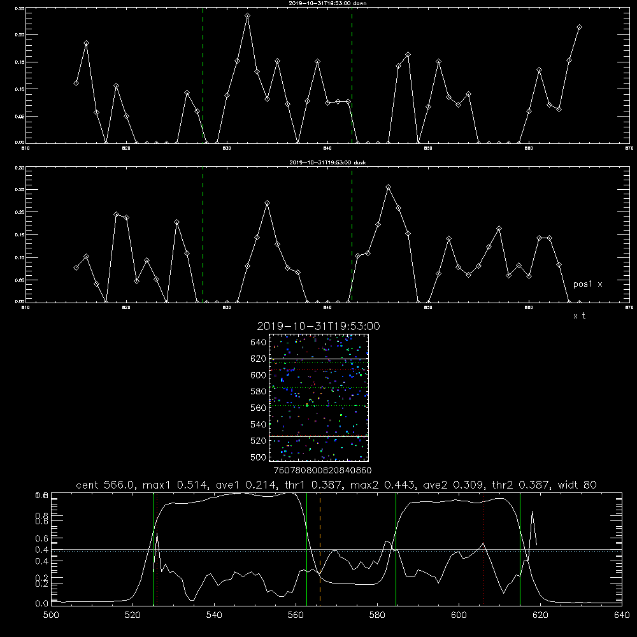Click the horizontal threshold line in bottom plot
This screenshot has height=637, width=637.
pyautogui.click(x=336, y=550)
